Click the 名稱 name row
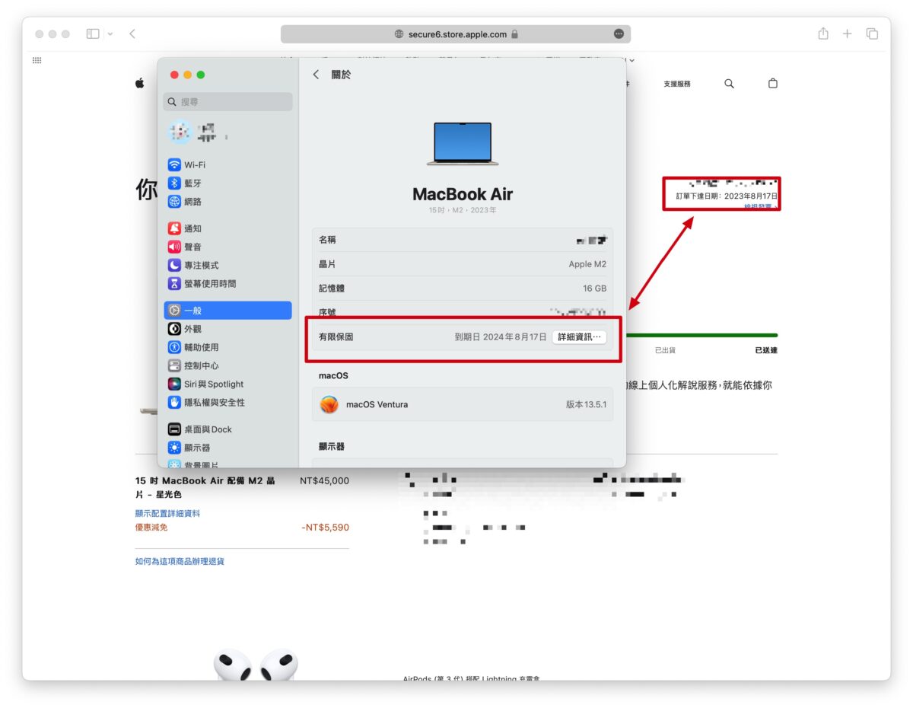This screenshot has height=708, width=913. tap(463, 240)
